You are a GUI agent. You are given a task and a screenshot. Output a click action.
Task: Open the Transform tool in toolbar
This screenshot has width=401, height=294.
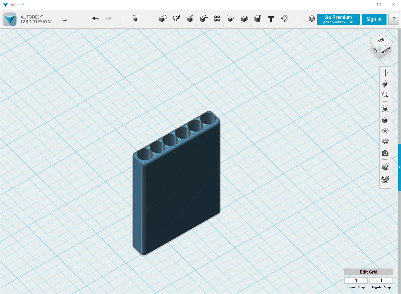[x=136, y=19]
